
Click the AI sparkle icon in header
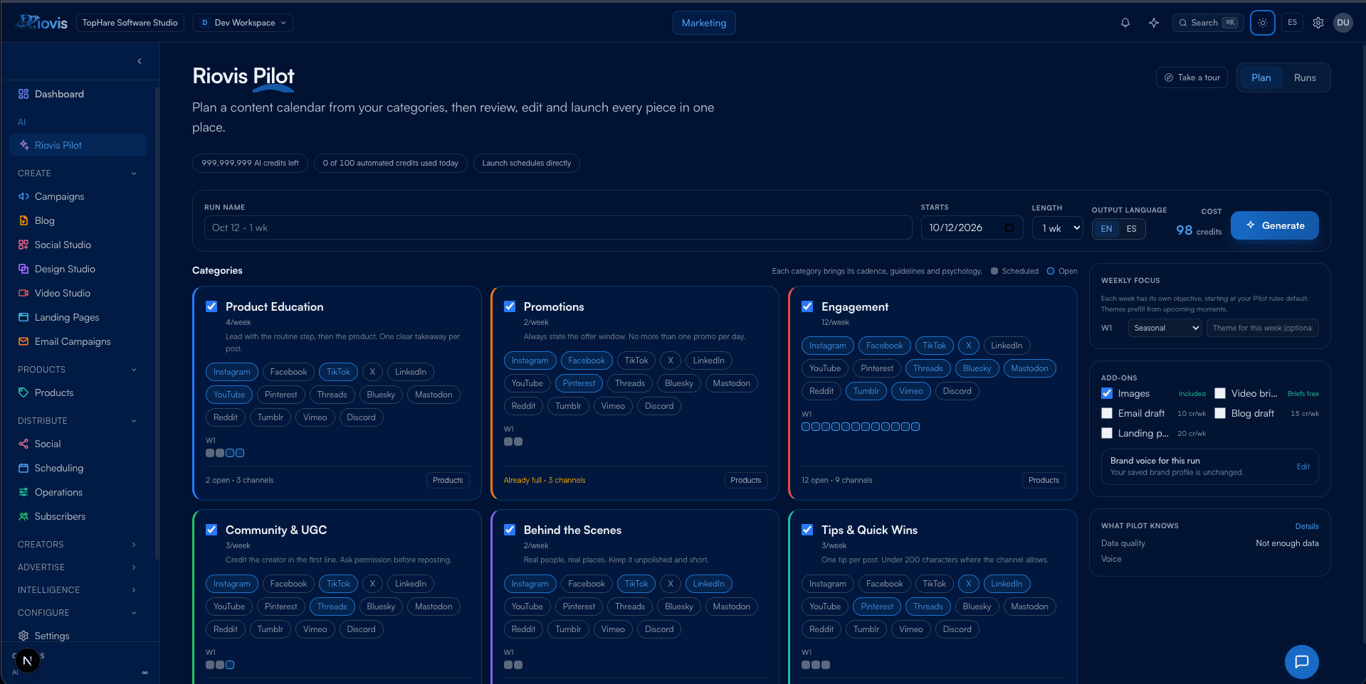pyautogui.click(x=1154, y=23)
